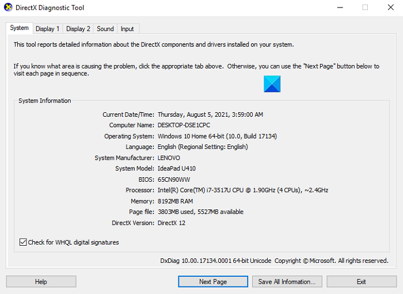Click the 8192MB RAM memory value
This screenshot has width=403, height=294.
click(175, 201)
